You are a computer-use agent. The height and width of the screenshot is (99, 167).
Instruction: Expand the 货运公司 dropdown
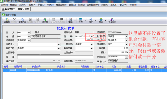tap(59, 49)
